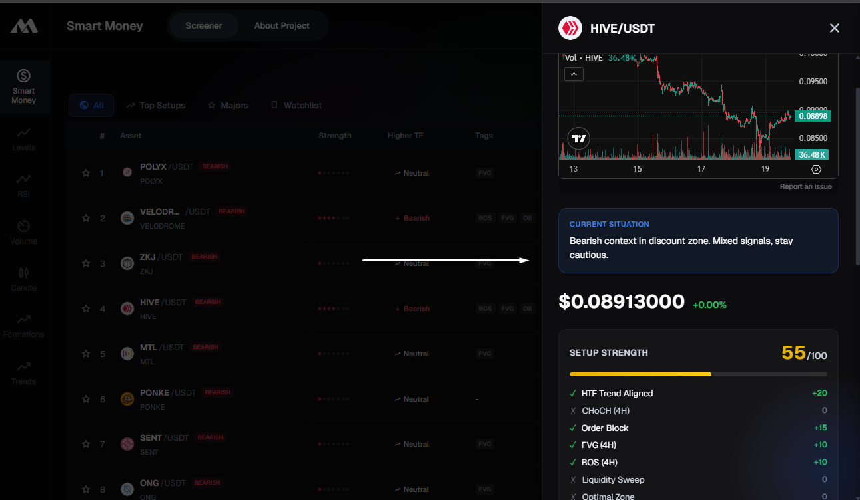
Task: Open the Smart Money sidebar icon
Action: click(x=23, y=86)
